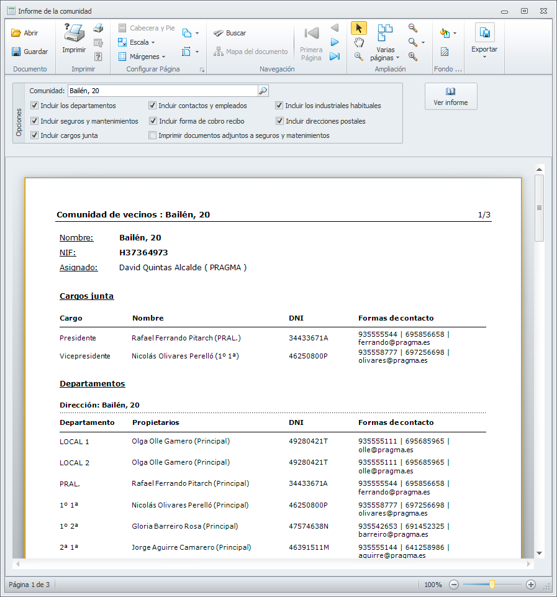Click the Vicepresidente cargo cell
The height and width of the screenshot is (597, 557).
click(85, 356)
